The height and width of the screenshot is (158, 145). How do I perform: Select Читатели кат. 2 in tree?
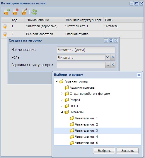point(86,124)
